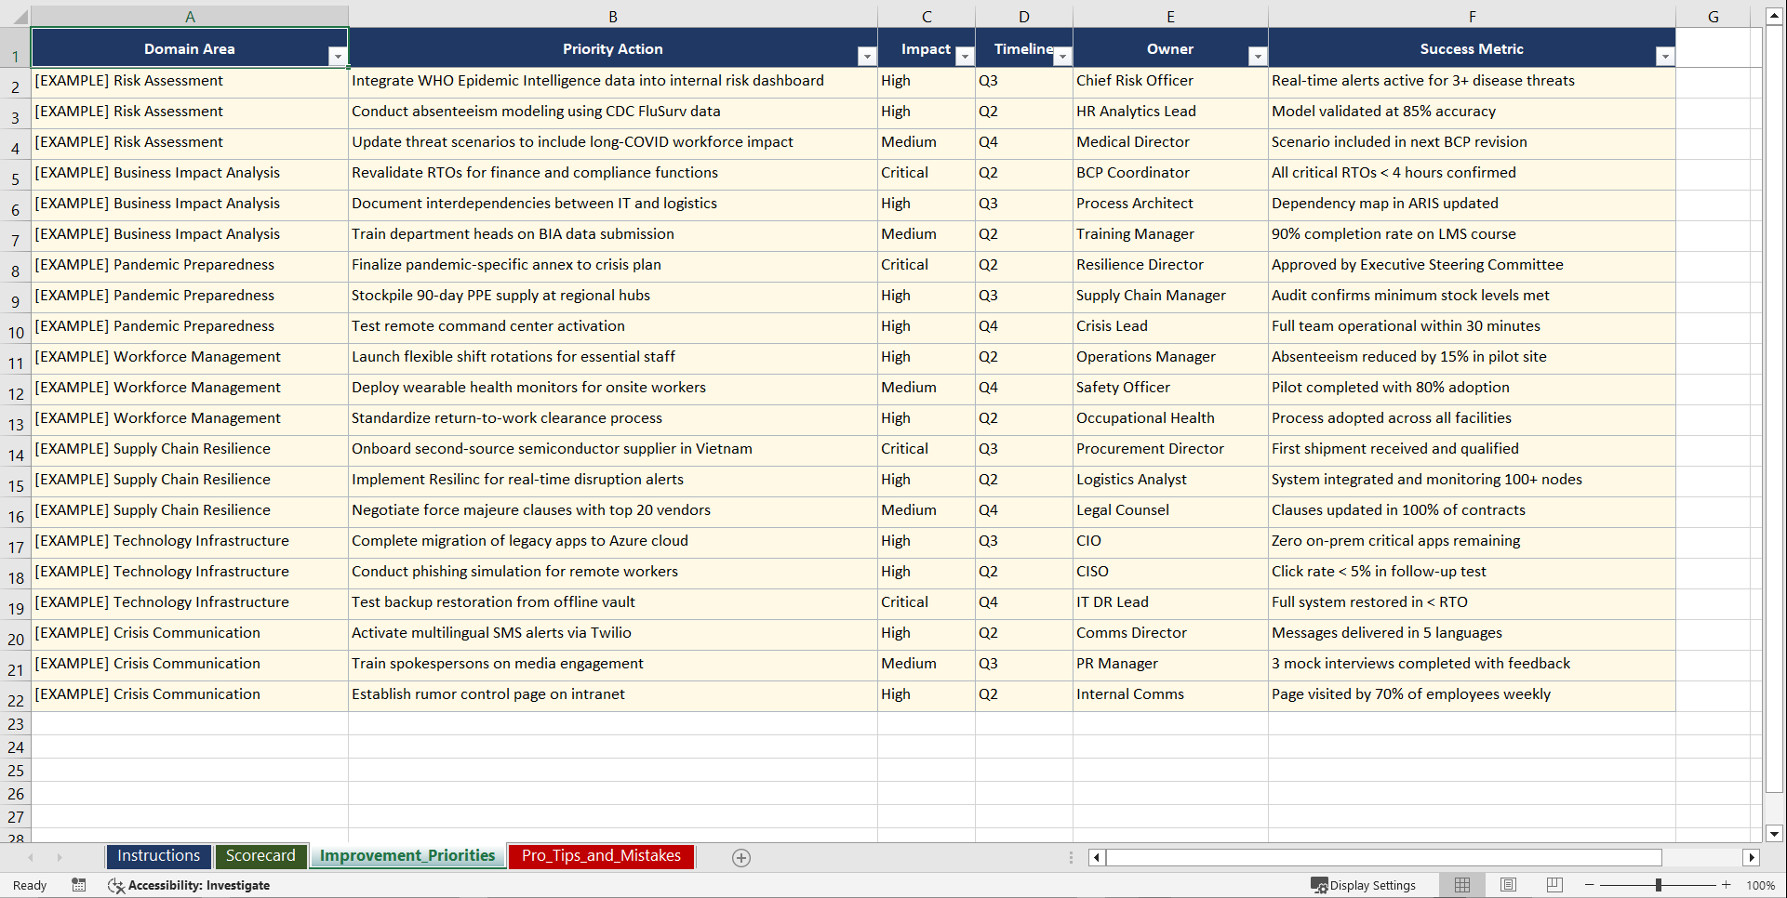Open the Success Metric filter dropdown
1787x898 pixels.
click(1665, 57)
